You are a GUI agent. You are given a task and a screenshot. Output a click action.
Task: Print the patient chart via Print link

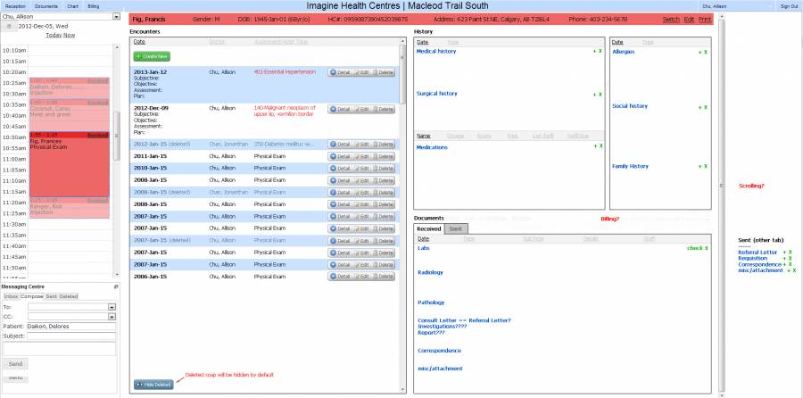coord(705,19)
